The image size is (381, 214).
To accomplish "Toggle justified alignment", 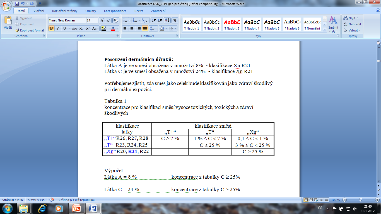I will point(145,28).
